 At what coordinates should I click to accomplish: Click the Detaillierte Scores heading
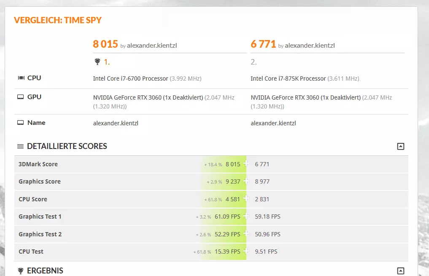pos(67,146)
